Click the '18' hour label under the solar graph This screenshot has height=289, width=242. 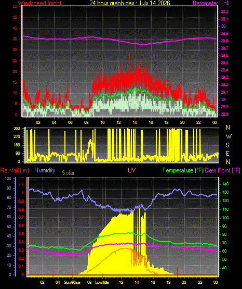tap(168, 282)
